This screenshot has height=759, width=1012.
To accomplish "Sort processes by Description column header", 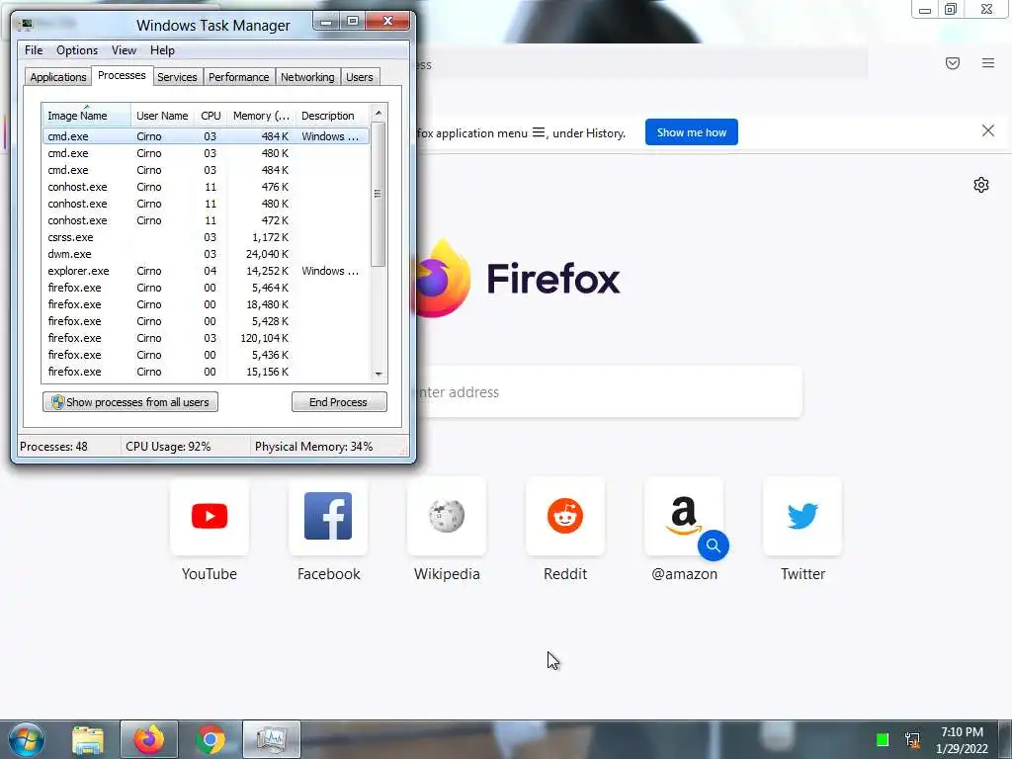I will 332,116.
